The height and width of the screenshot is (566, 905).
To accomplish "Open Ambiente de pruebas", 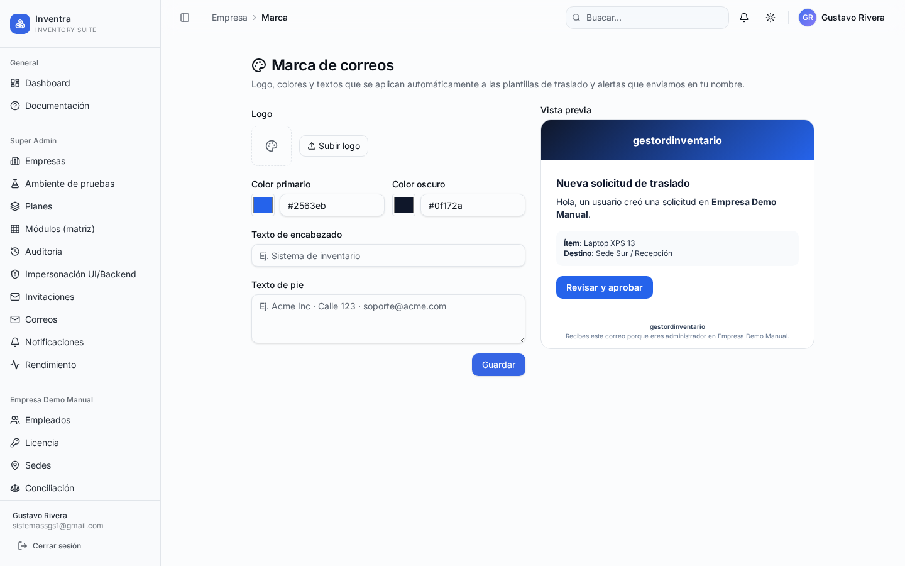I will tap(80, 184).
